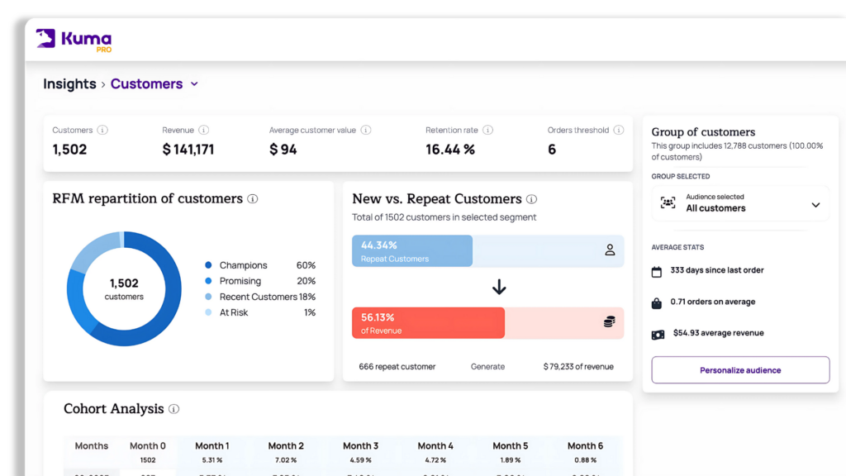Click the 44.34% Repeat Customers bar
Image resolution: width=846 pixels, height=476 pixels.
(x=412, y=251)
